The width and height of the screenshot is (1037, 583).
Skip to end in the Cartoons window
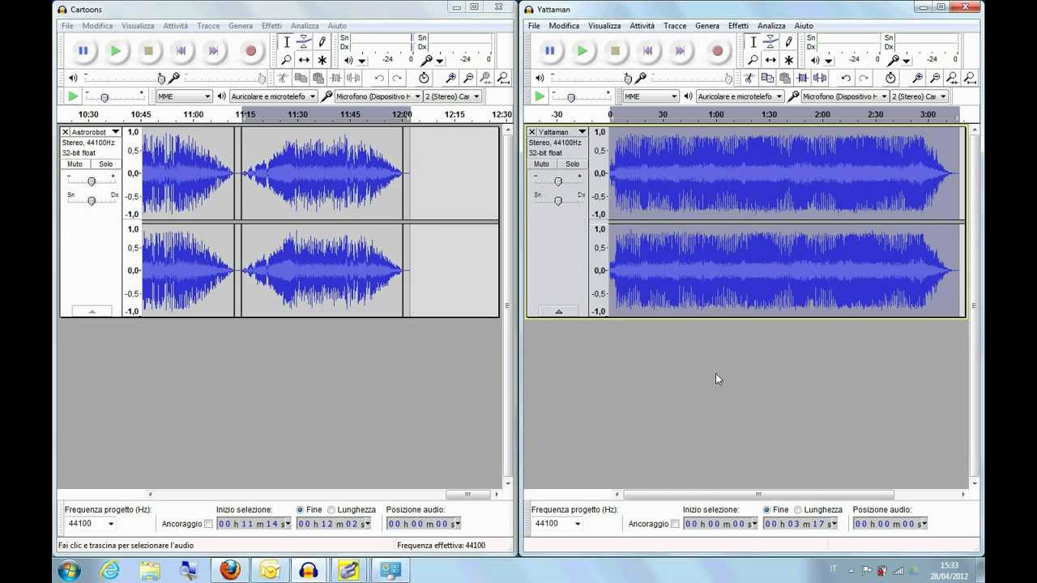click(214, 50)
